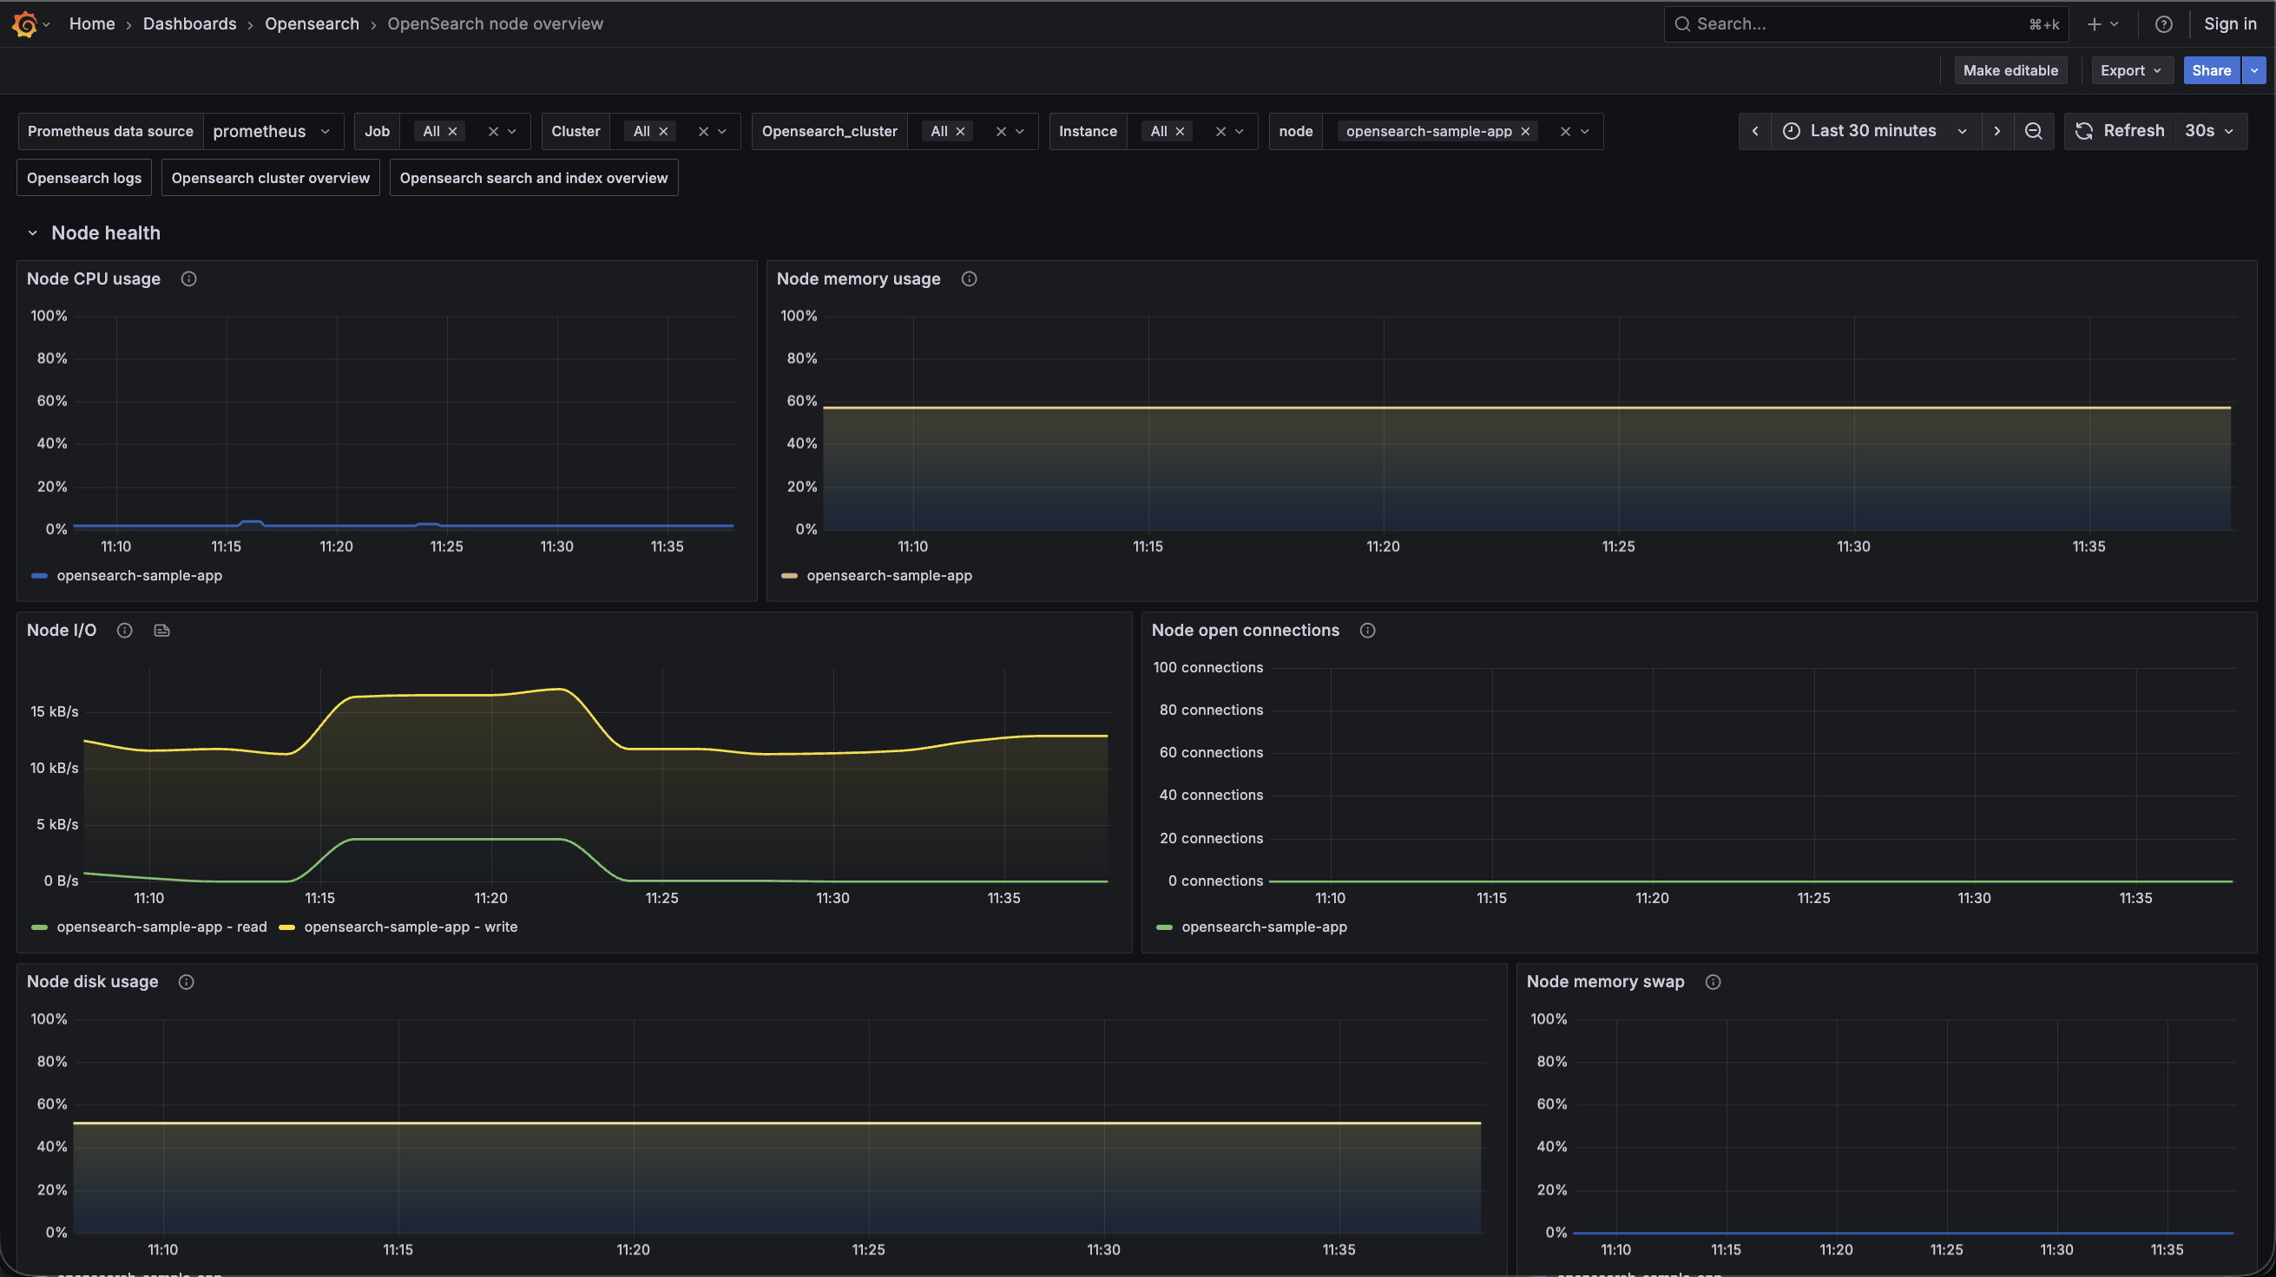Expand dropdown next to Grafana logo
Screen dimensions: 2276x1277
point(46,23)
